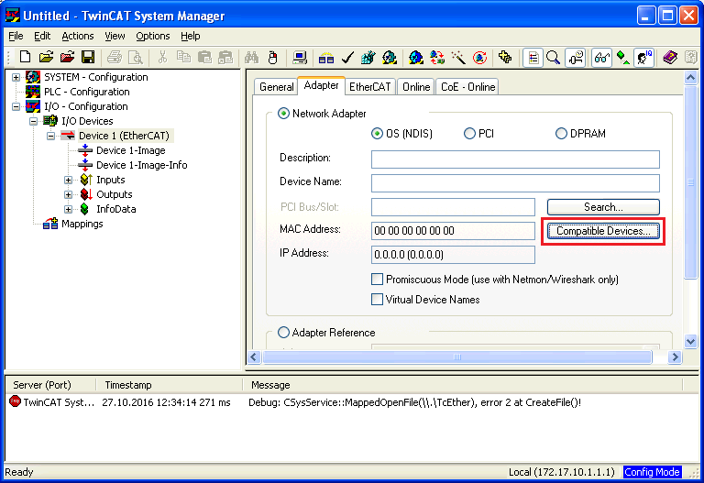The image size is (704, 483).
Task: Click into the Description text field
Action: (514, 159)
